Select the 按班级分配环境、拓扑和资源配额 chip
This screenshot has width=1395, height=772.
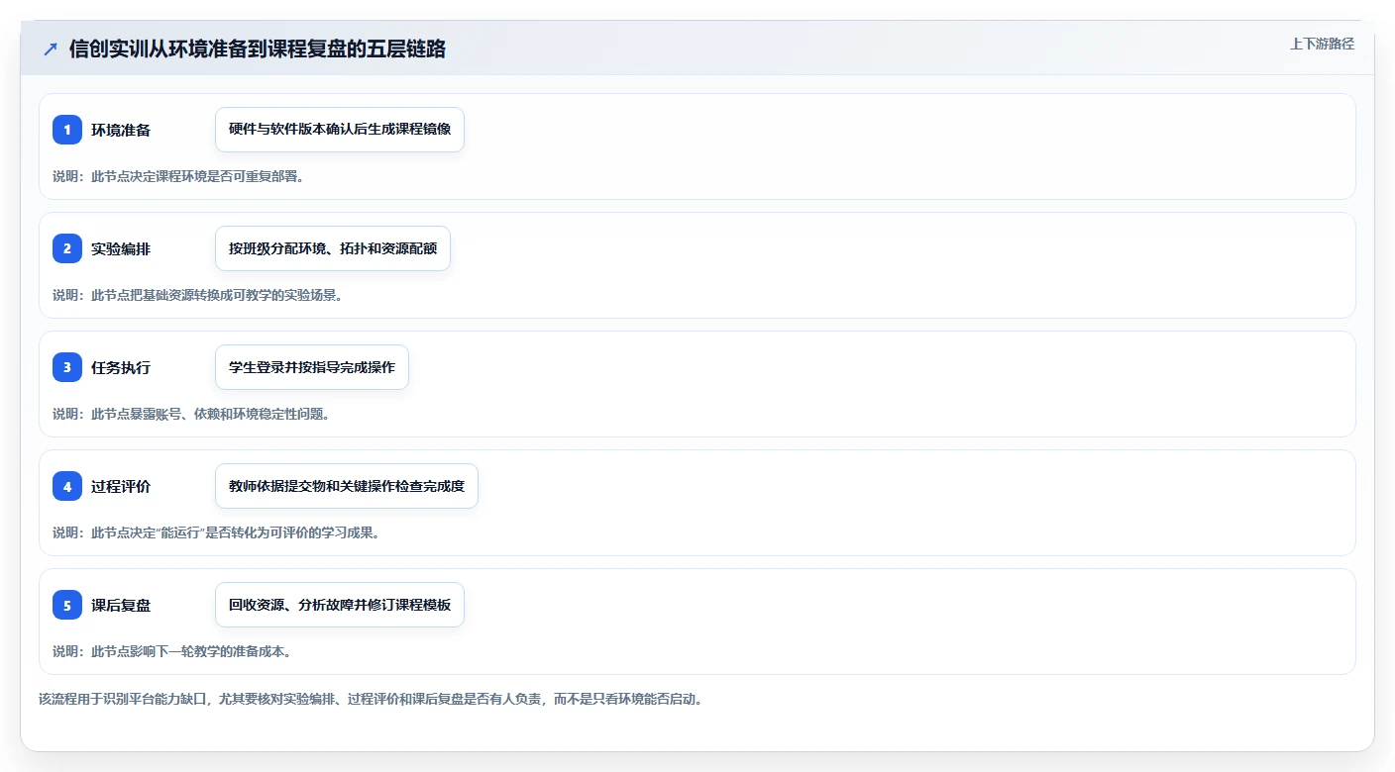(333, 248)
